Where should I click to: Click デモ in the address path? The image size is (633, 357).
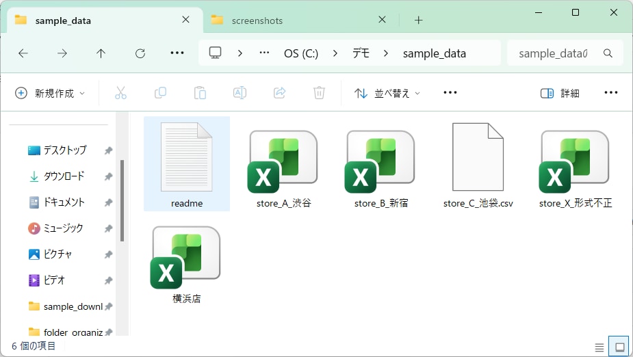pos(361,53)
